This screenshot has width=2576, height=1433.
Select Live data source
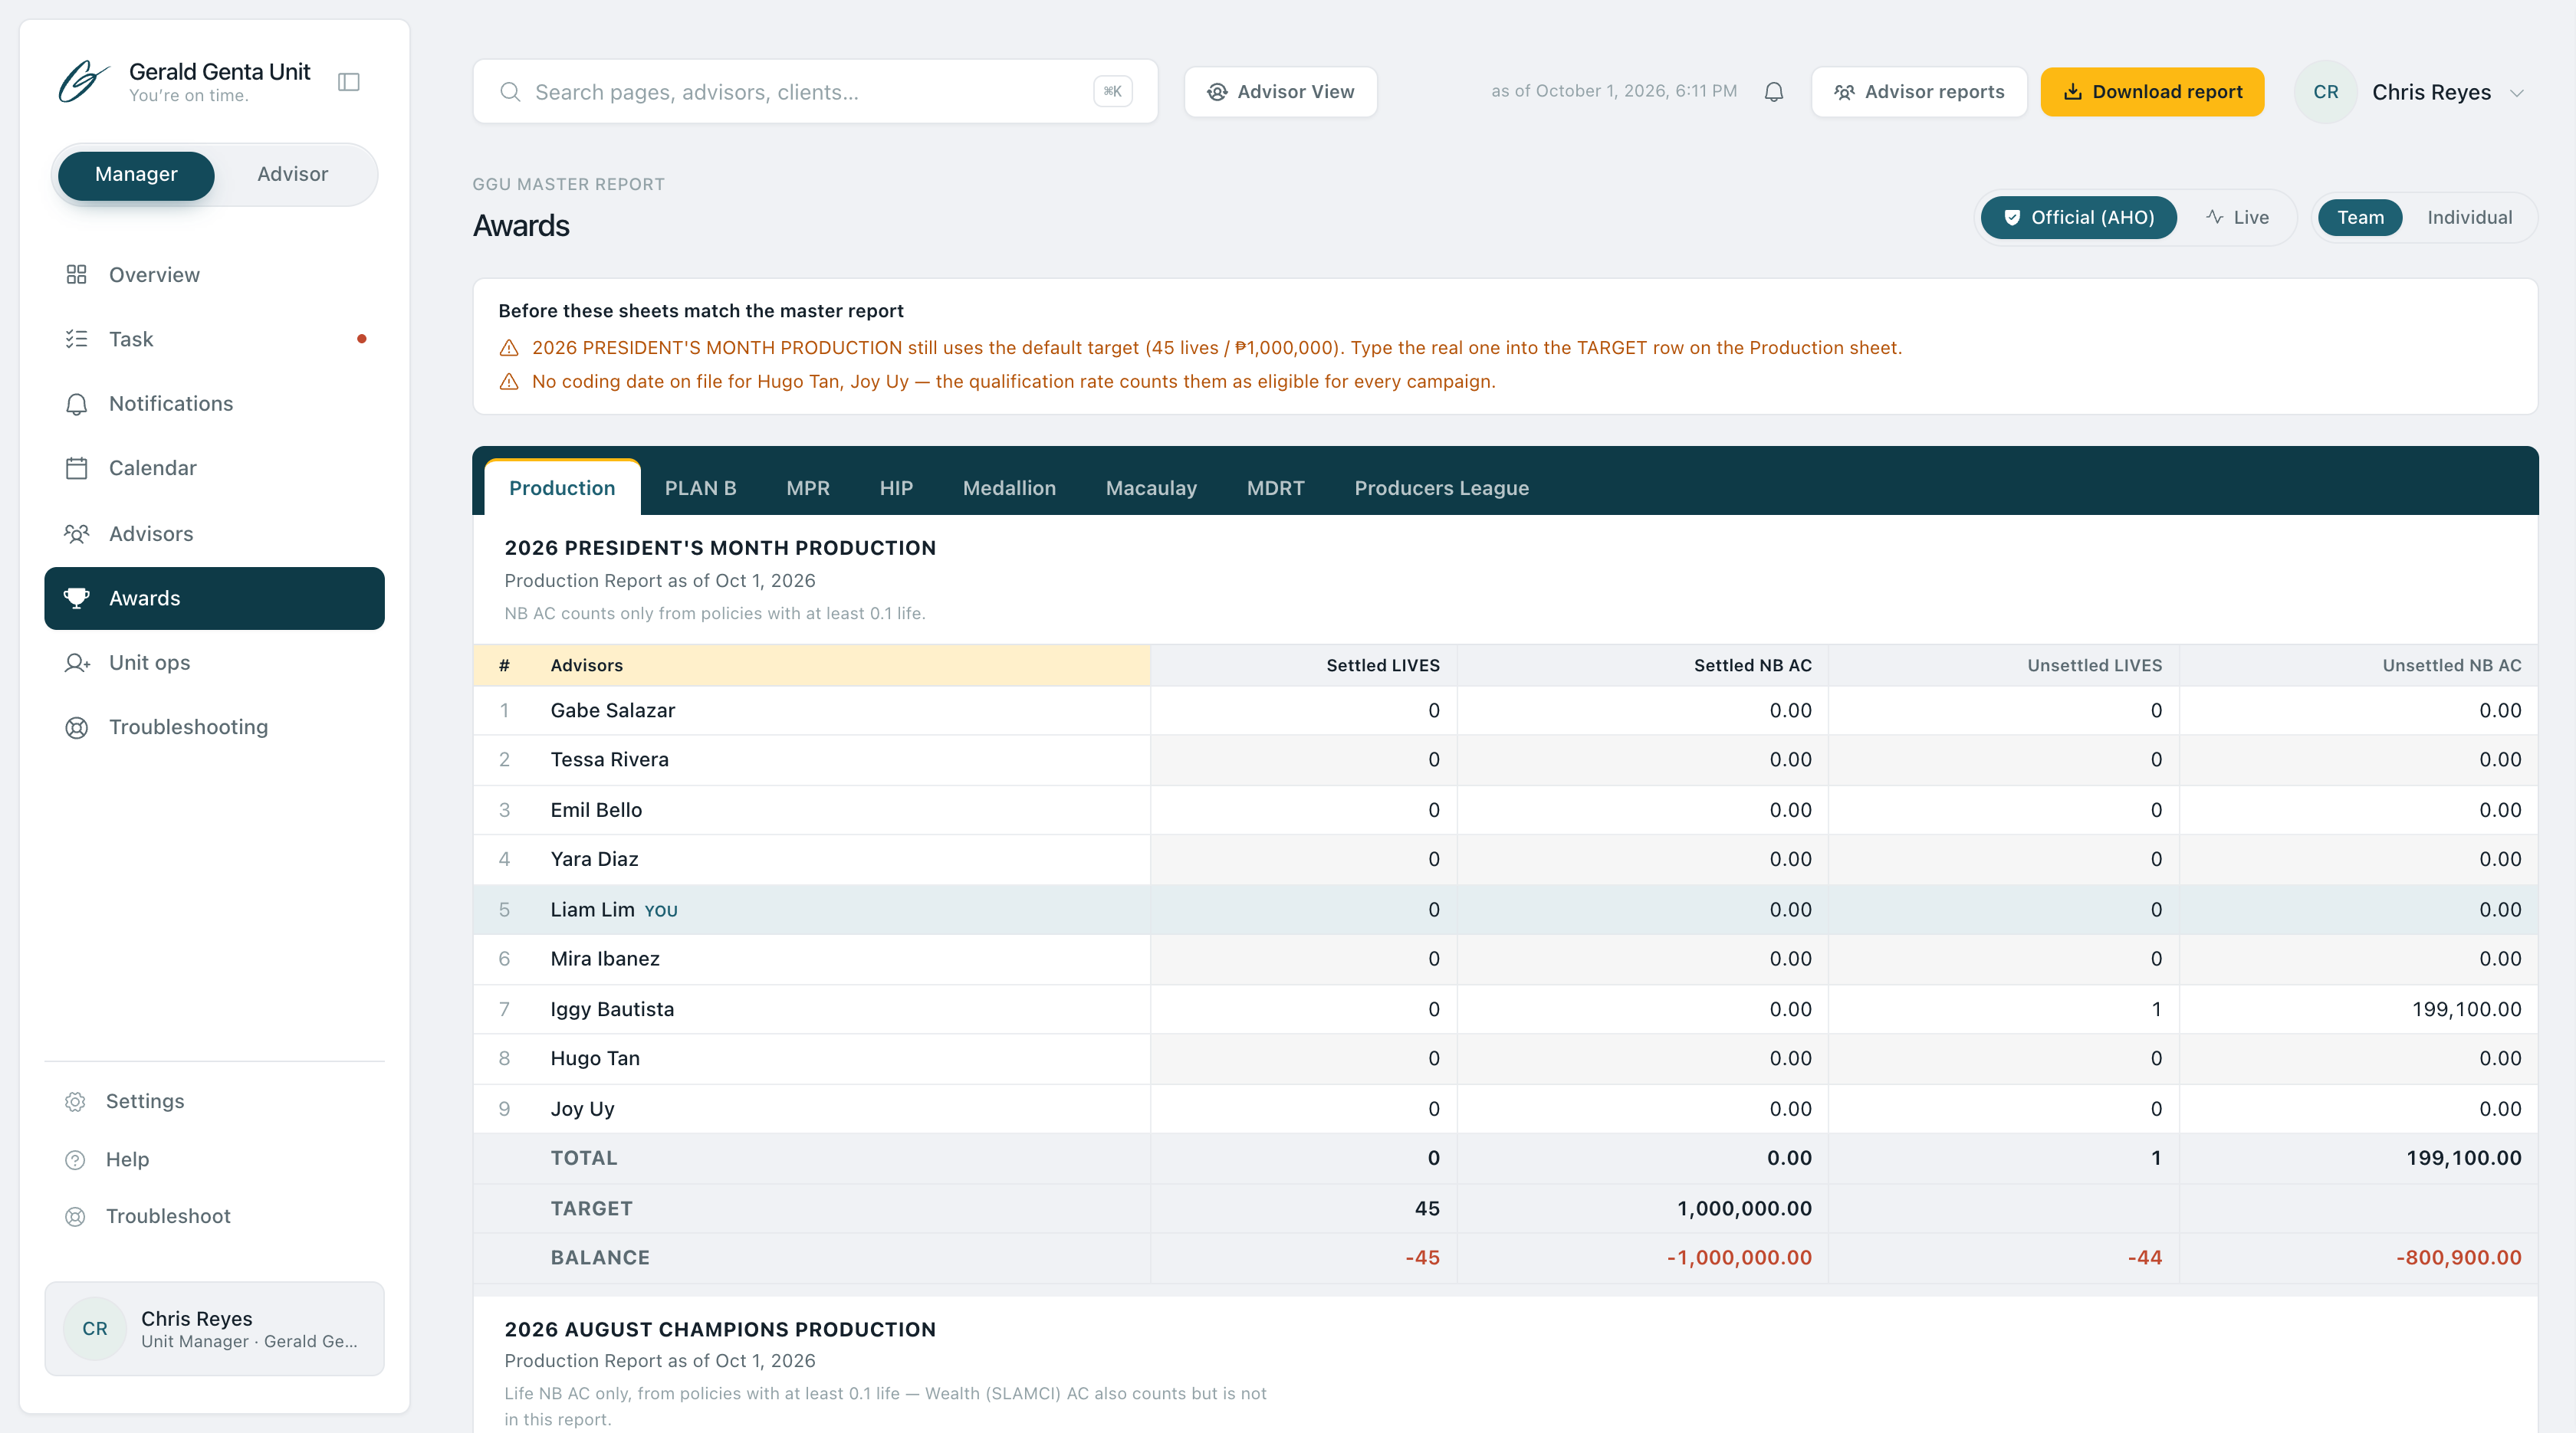click(x=2237, y=218)
